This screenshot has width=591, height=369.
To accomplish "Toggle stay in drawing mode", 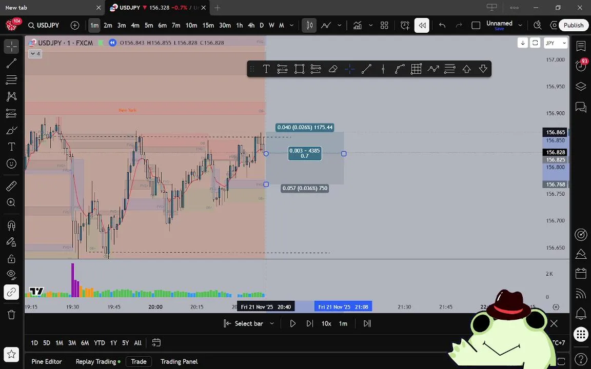I will pyautogui.click(x=11, y=242).
